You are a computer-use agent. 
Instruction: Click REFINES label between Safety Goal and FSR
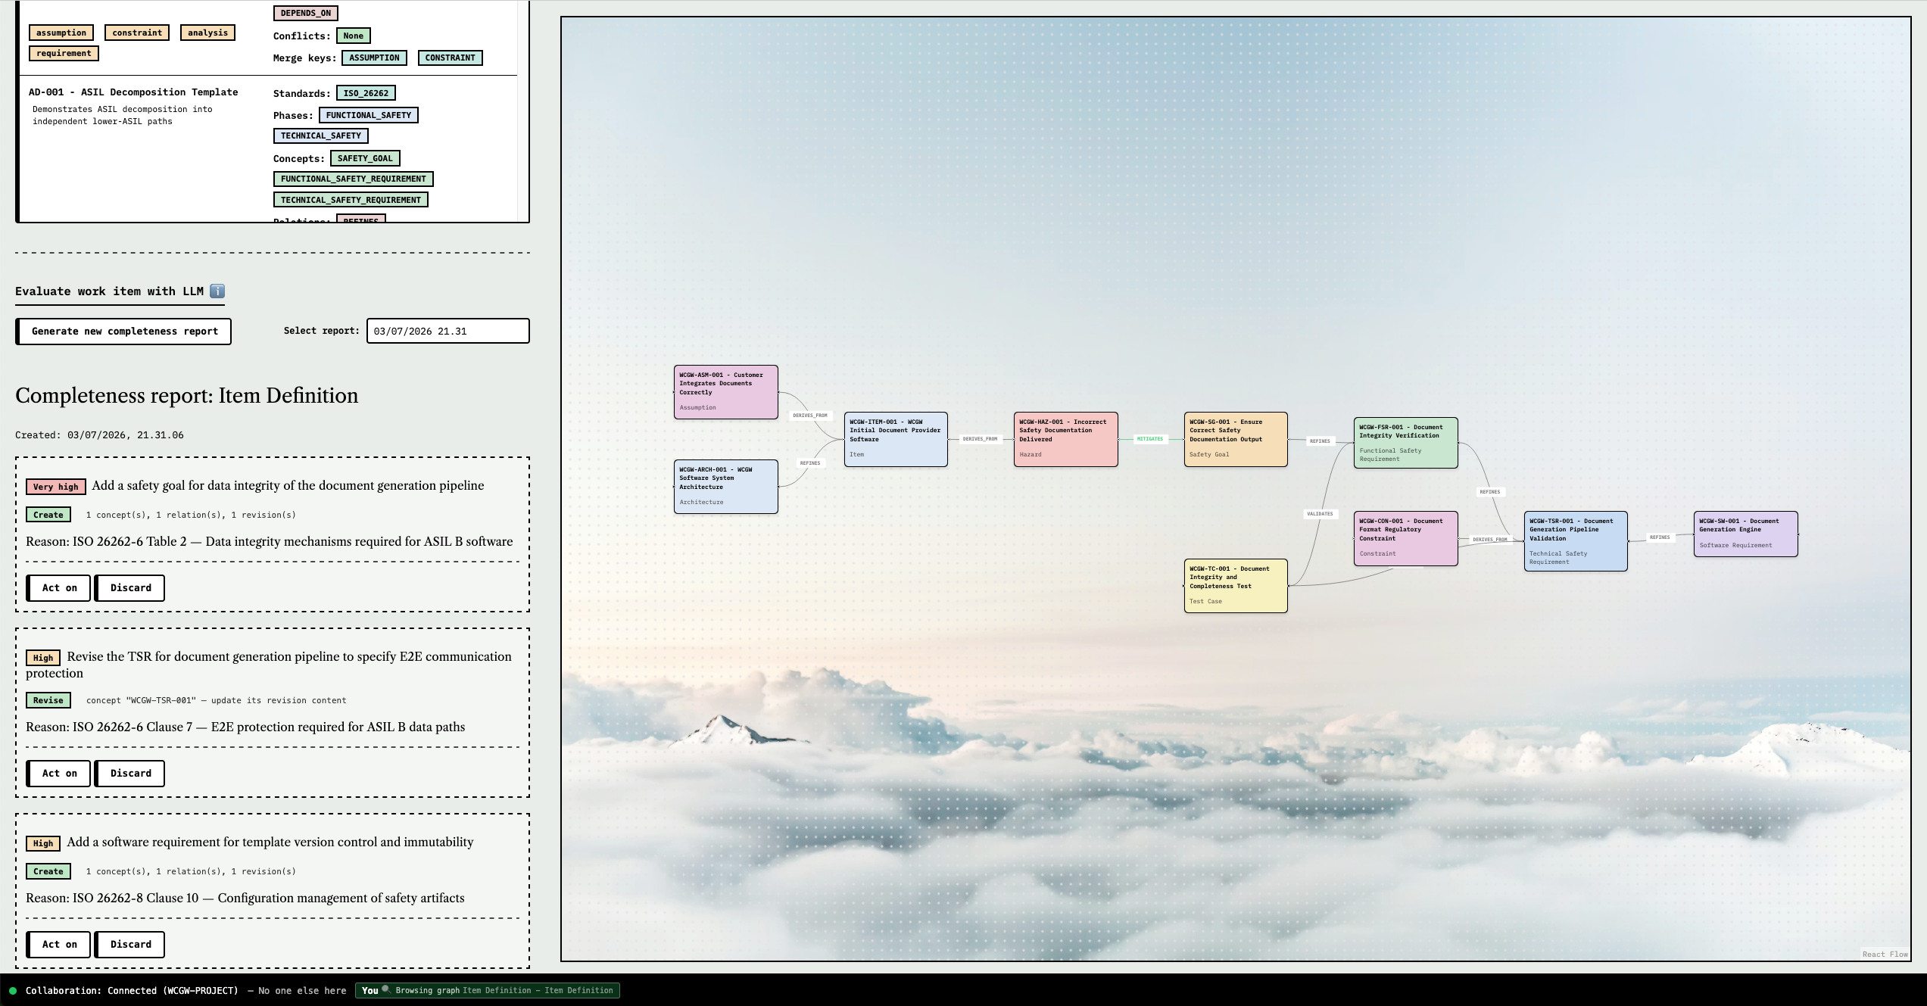pyautogui.click(x=1320, y=441)
